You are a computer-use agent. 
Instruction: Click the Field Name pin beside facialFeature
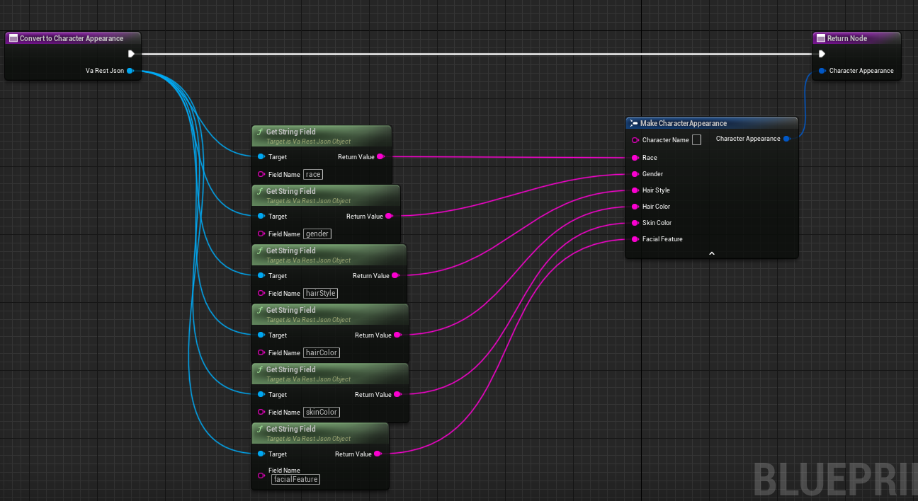coord(261,475)
